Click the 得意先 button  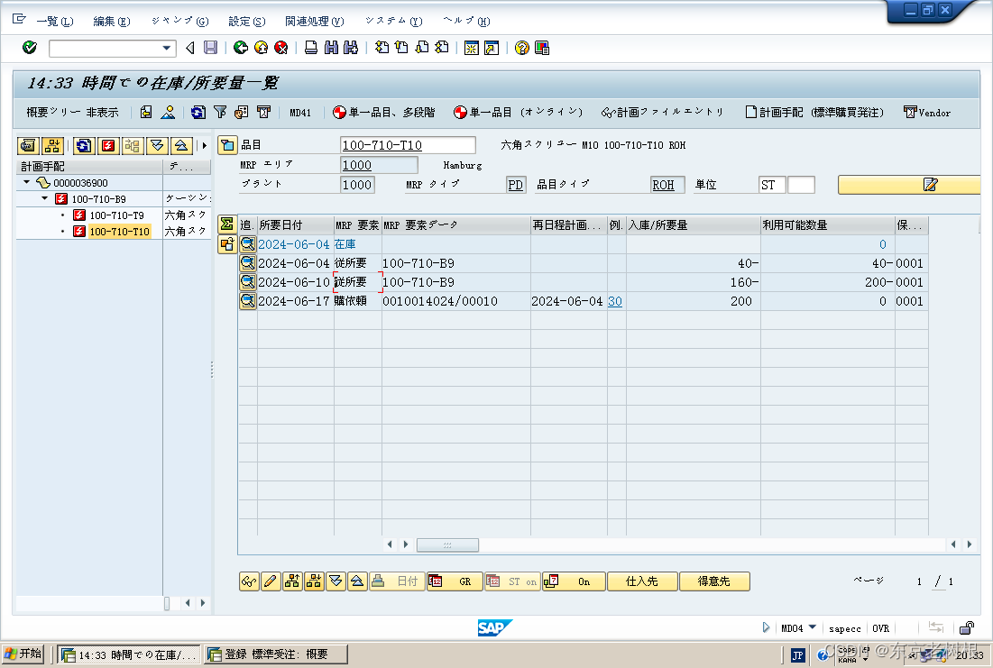714,581
